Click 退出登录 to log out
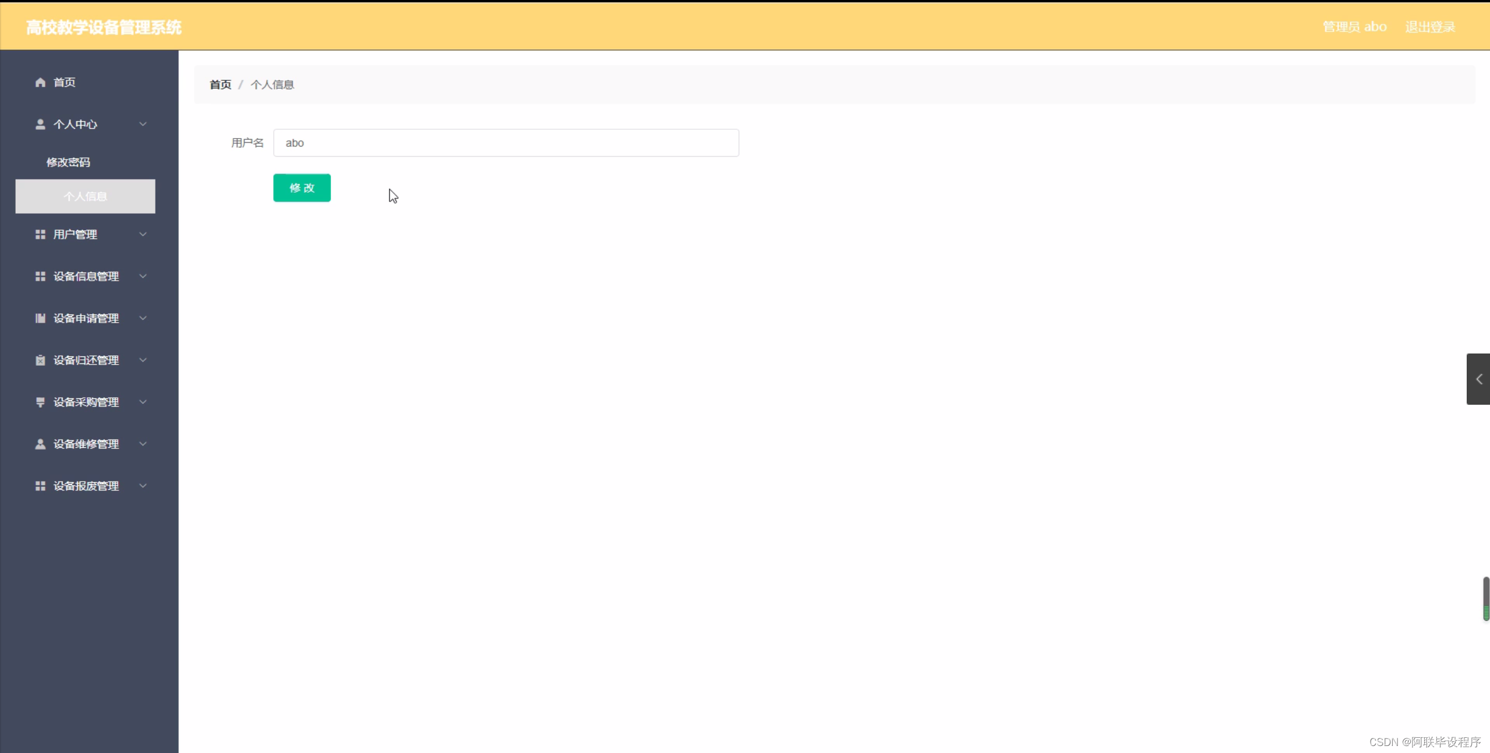Image resolution: width=1490 pixels, height=753 pixels. point(1429,26)
